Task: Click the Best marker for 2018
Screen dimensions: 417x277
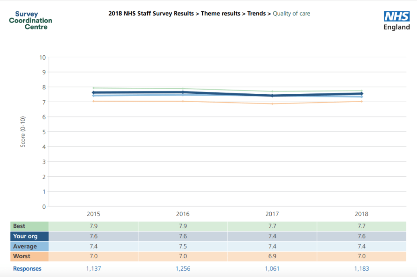Action: [361, 91]
